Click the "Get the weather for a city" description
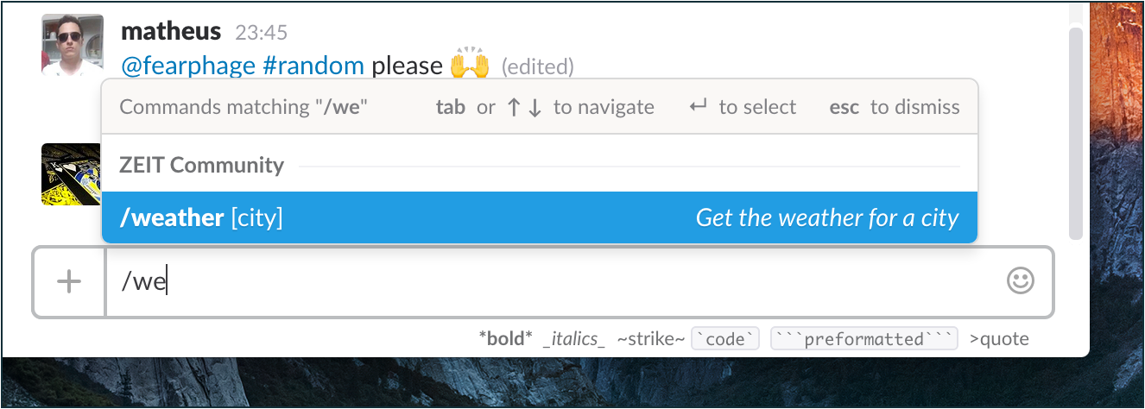The image size is (1145, 409). pos(827,217)
